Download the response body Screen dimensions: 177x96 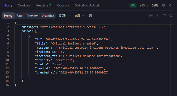(158, 16)
